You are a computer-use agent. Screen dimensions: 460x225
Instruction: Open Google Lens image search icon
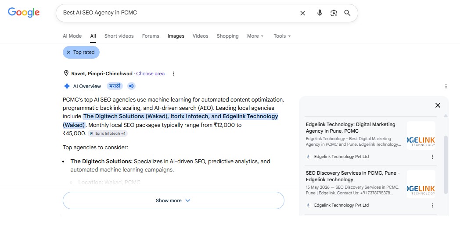click(334, 13)
